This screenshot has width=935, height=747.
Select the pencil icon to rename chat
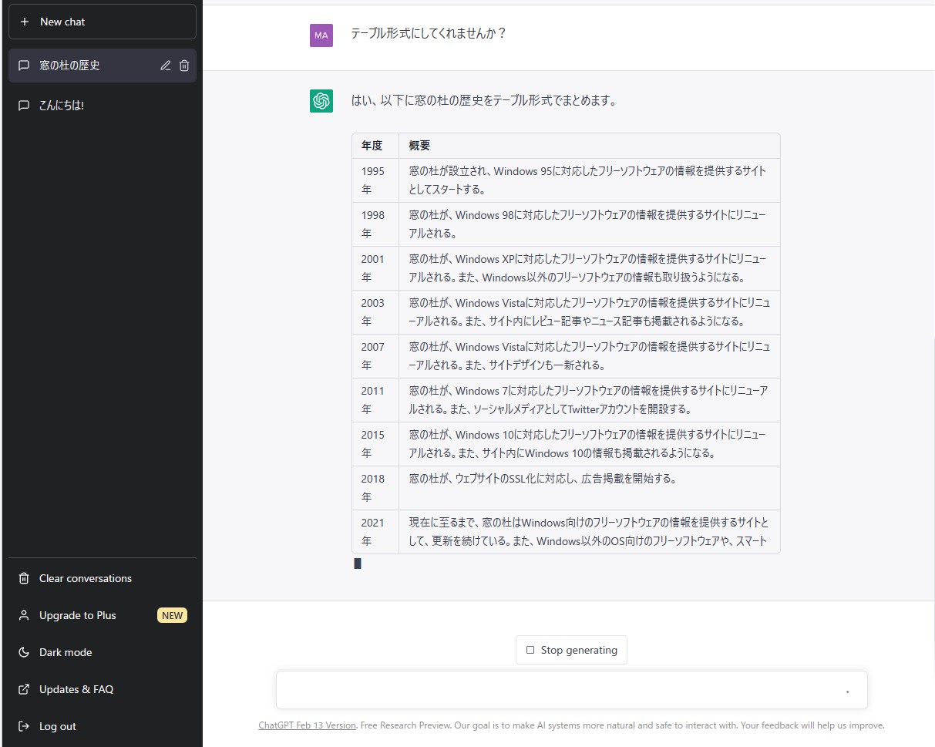pos(165,66)
